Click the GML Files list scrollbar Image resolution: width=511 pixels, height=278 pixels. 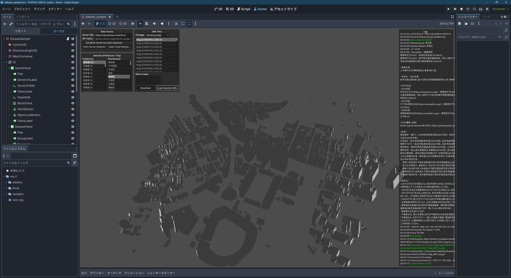[x=177, y=40]
